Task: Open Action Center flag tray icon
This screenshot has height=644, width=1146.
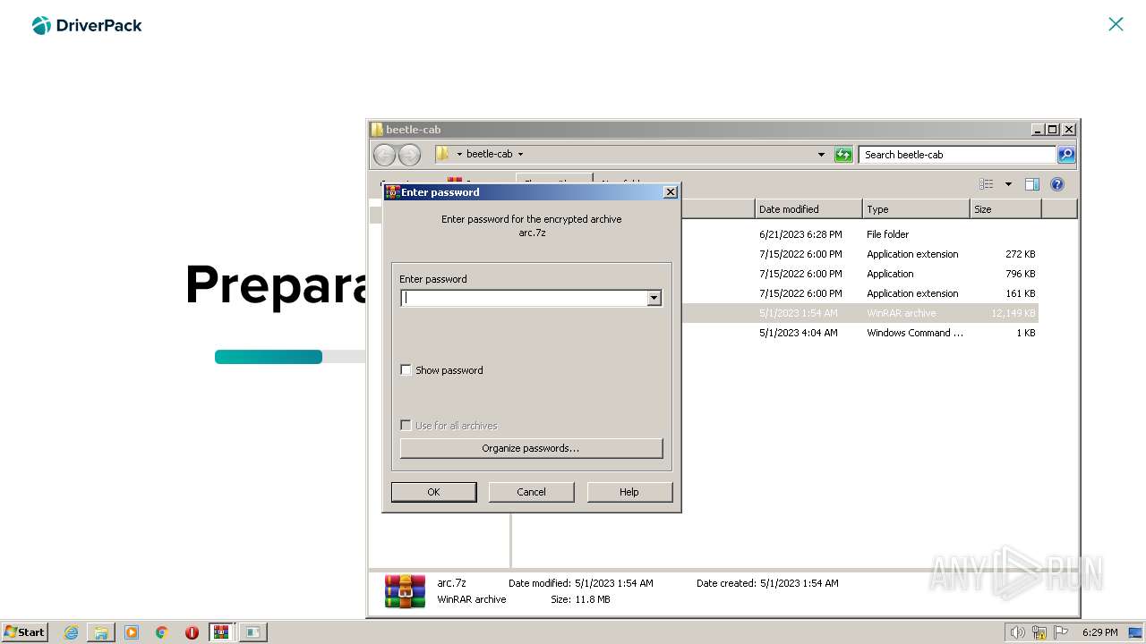Action: [x=1062, y=632]
